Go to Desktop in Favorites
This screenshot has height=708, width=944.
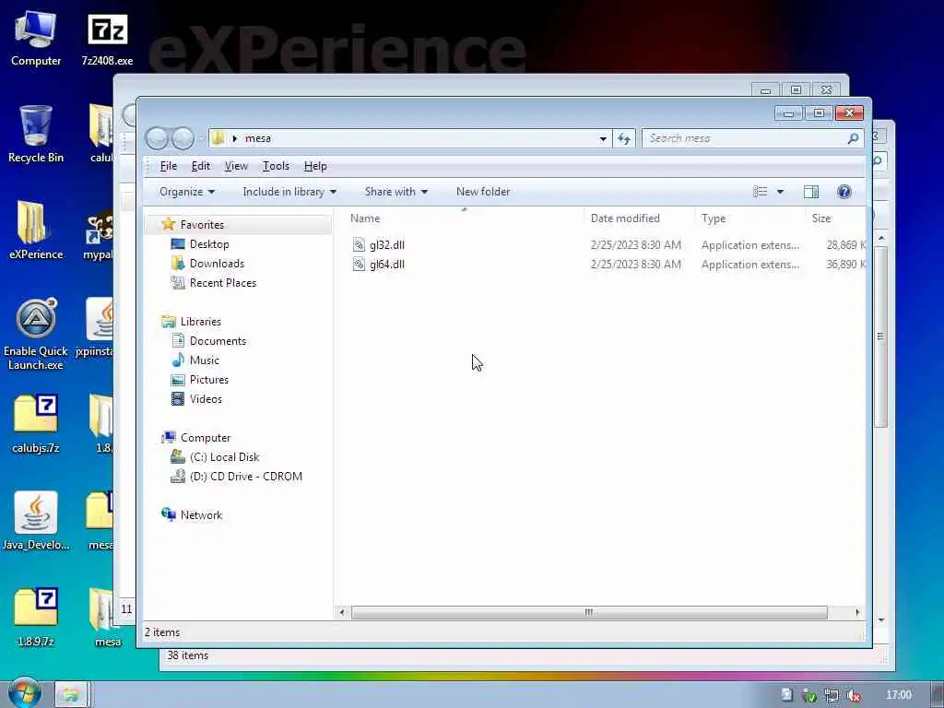point(209,243)
